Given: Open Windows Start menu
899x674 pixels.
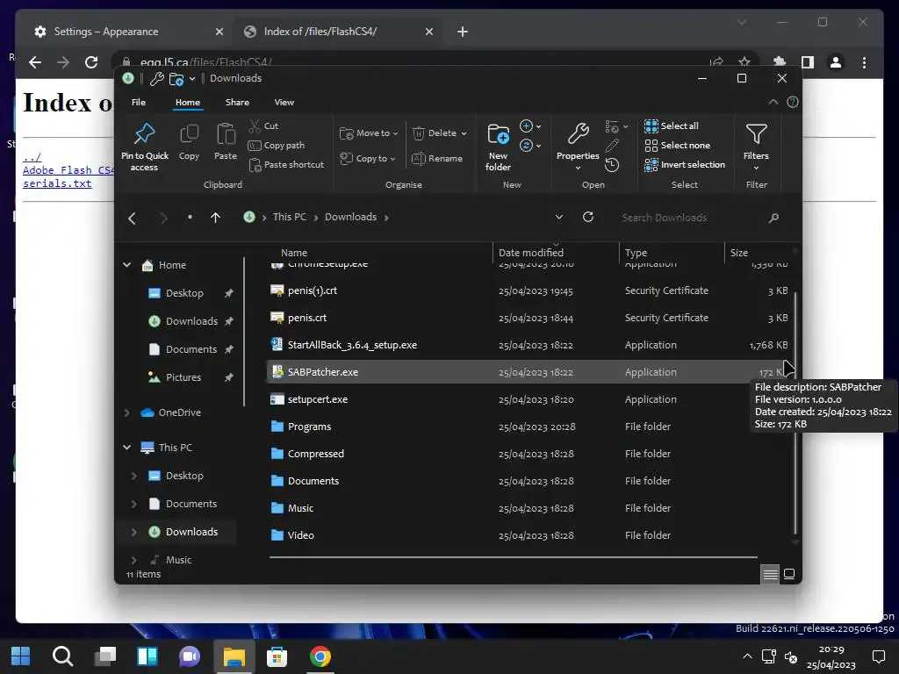Looking at the screenshot, I should click(x=21, y=656).
